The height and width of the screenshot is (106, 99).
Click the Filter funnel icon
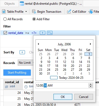click(91, 11)
